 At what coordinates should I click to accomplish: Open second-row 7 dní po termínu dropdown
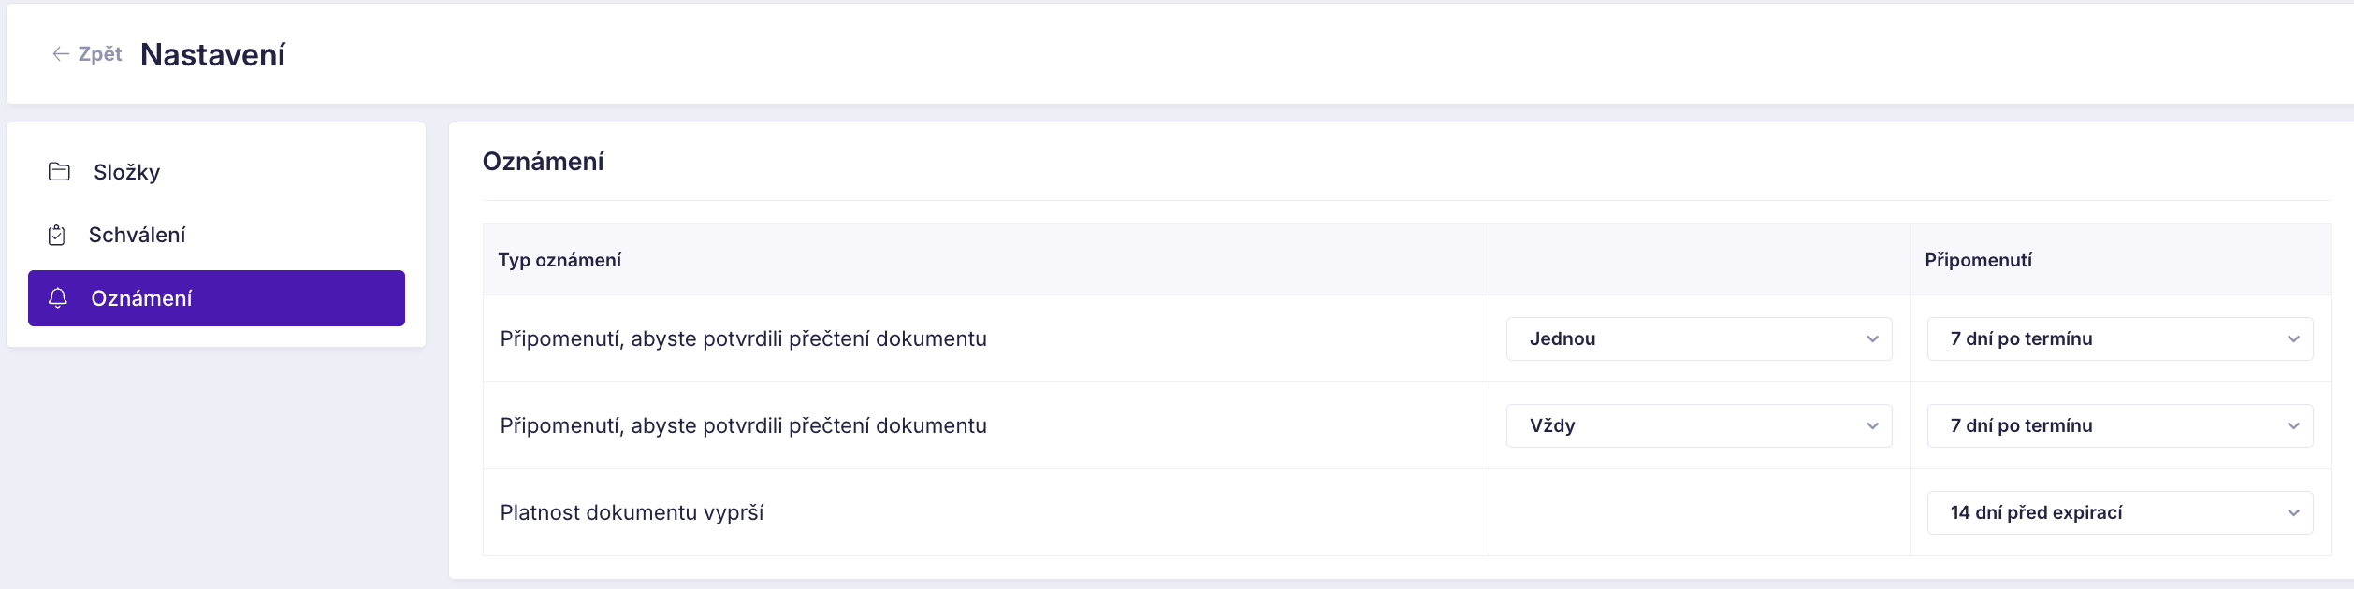[x=2120, y=425]
